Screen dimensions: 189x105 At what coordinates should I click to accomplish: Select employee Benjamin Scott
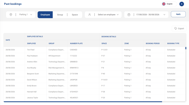pos(33,74)
